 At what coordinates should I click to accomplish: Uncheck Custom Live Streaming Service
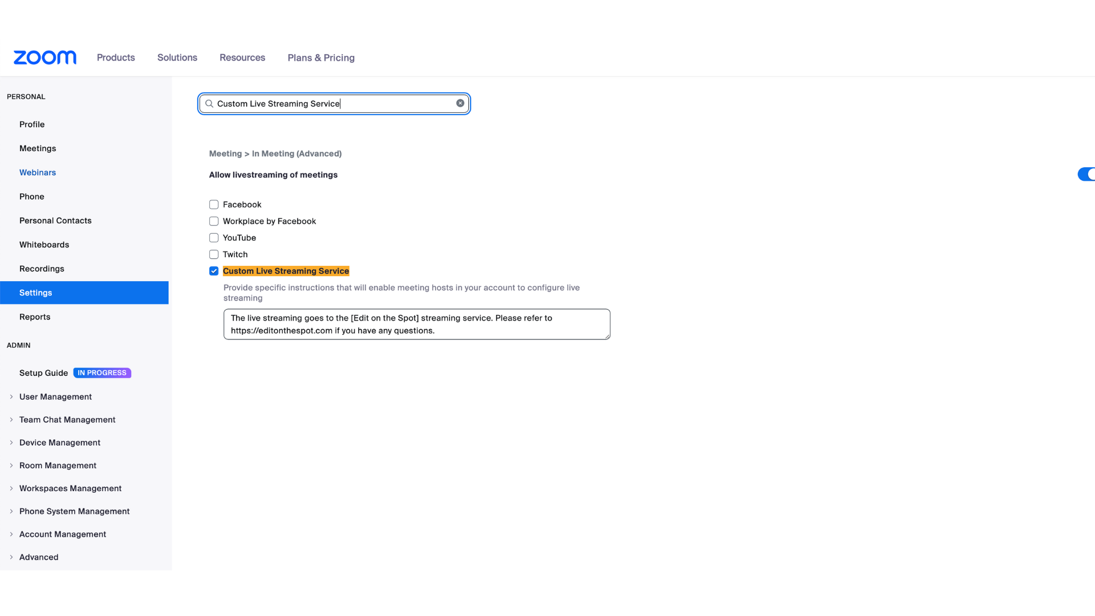pyautogui.click(x=214, y=271)
